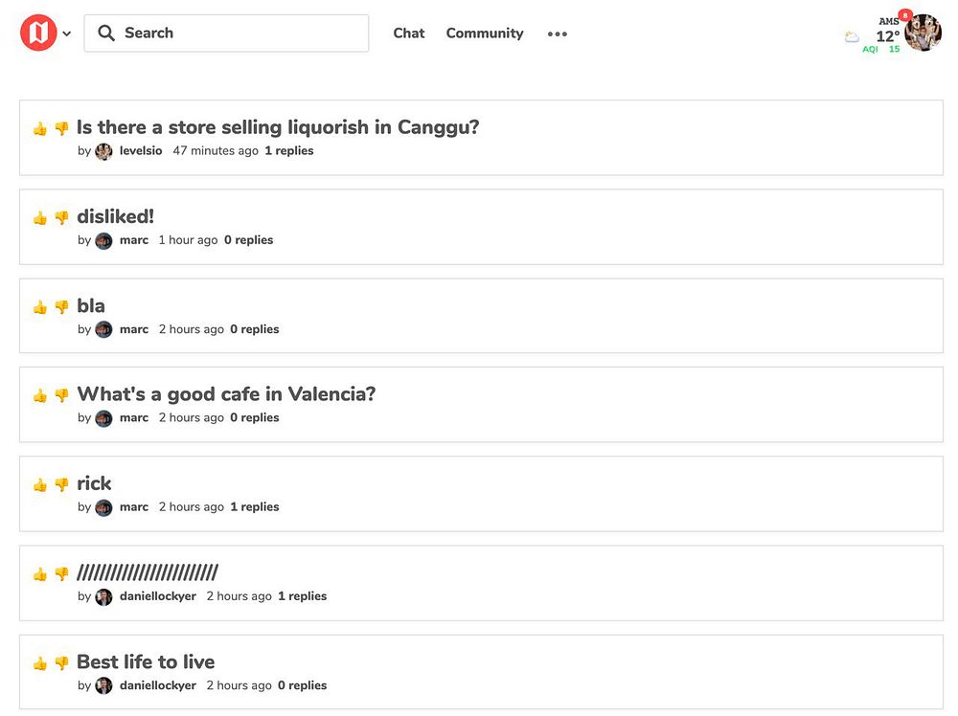Open the Chat menu item

pyautogui.click(x=408, y=33)
